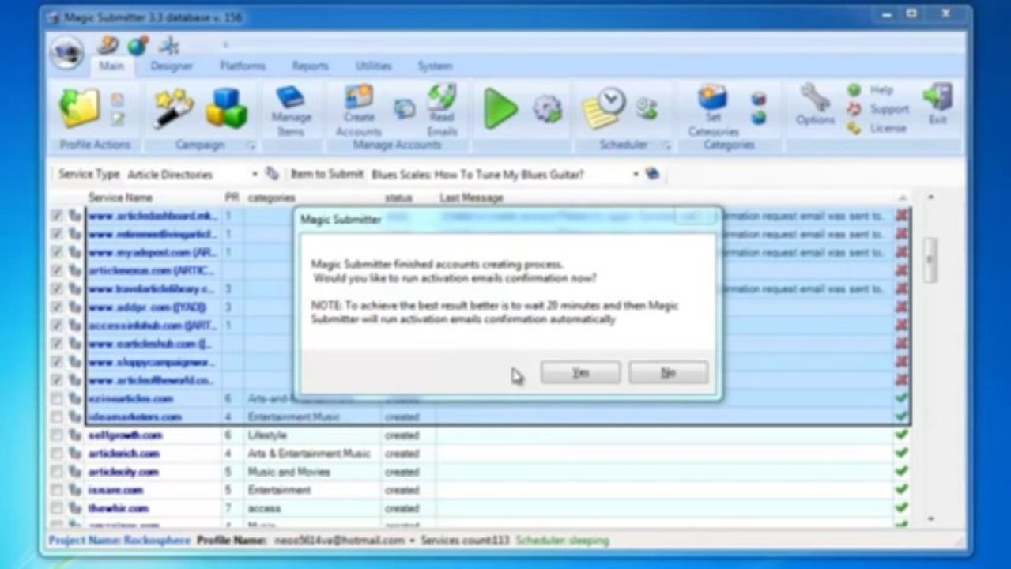
Task: Click the Item to Submit field text
Action: click(477, 174)
